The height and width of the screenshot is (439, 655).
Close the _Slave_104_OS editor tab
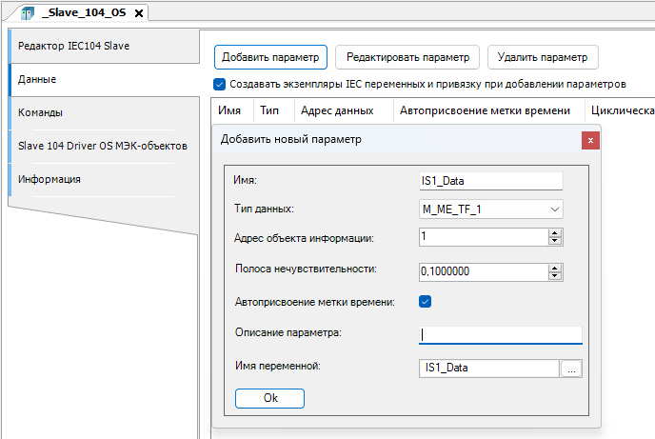tap(139, 13)
